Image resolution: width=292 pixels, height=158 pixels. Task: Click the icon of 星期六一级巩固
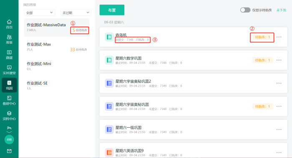(109, 129)
